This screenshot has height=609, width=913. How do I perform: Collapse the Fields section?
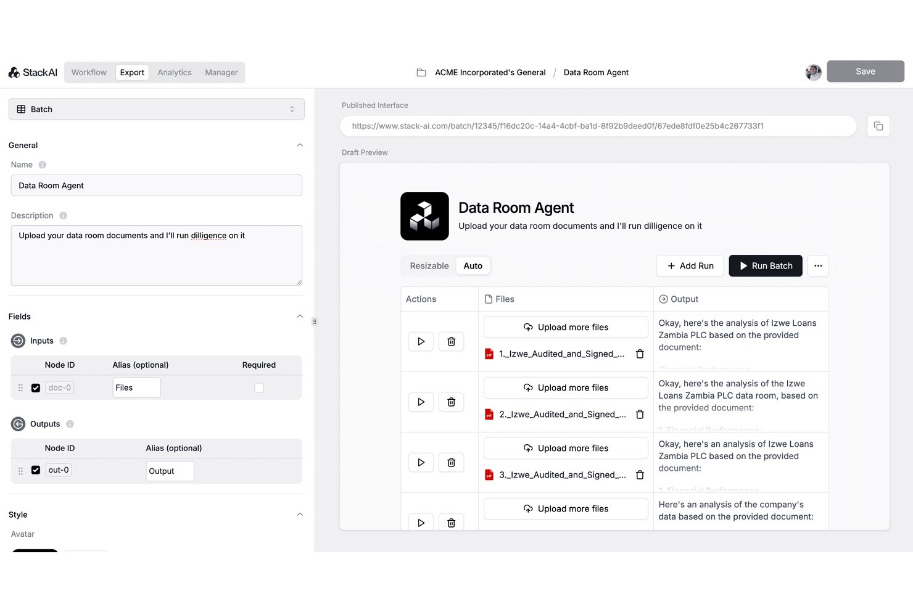coord(300,317)
